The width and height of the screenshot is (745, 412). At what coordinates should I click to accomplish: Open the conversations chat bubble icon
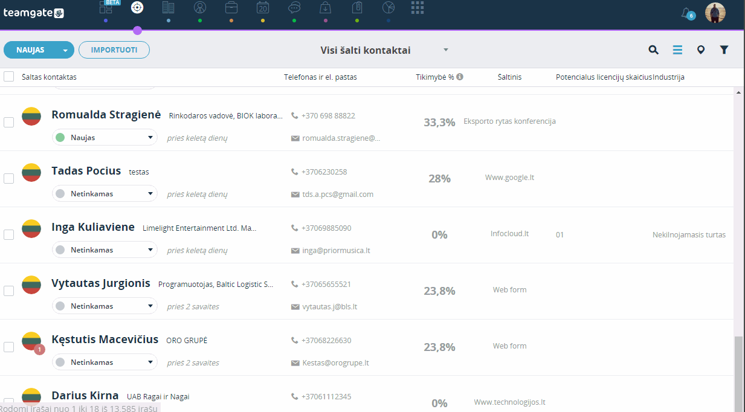(x=294, y=8)
